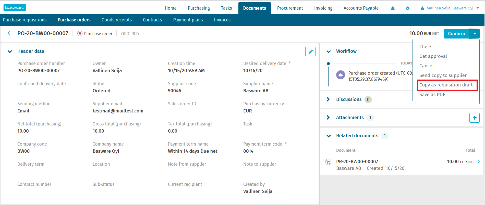Viewport: 485px width, 205px height.
Task: Go to Purchase requisitions
Action: tap(25, 20)
